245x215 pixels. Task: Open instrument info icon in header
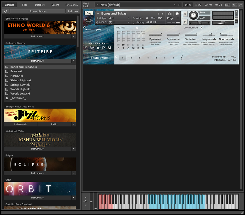(x=177, y=14)
